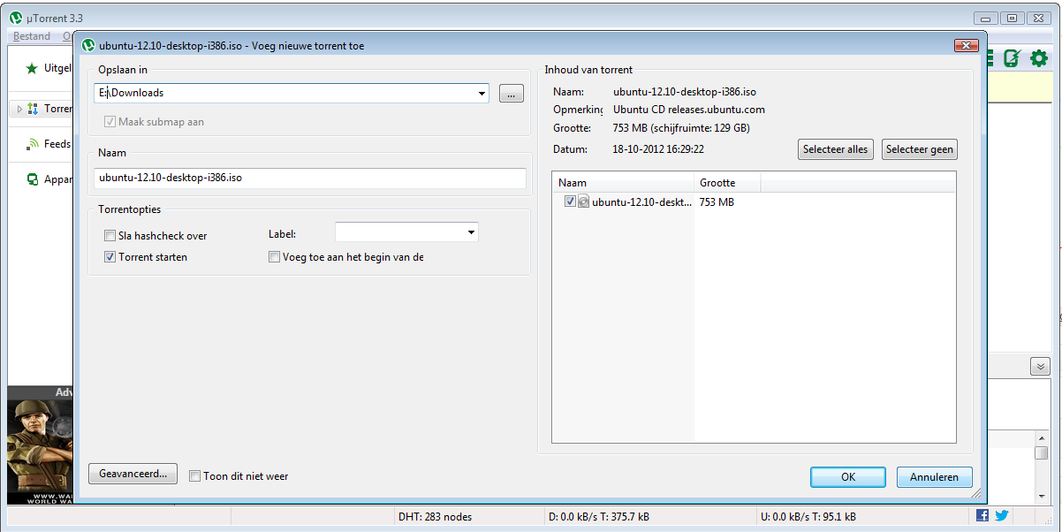The height and width of the screenshot is (532, 1062).
Task: Click the devices icon next to Appar
Action: 33,179
